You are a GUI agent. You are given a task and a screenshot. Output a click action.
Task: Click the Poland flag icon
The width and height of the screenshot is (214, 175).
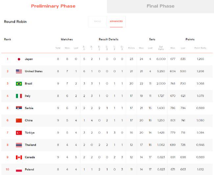coord(19,169)
